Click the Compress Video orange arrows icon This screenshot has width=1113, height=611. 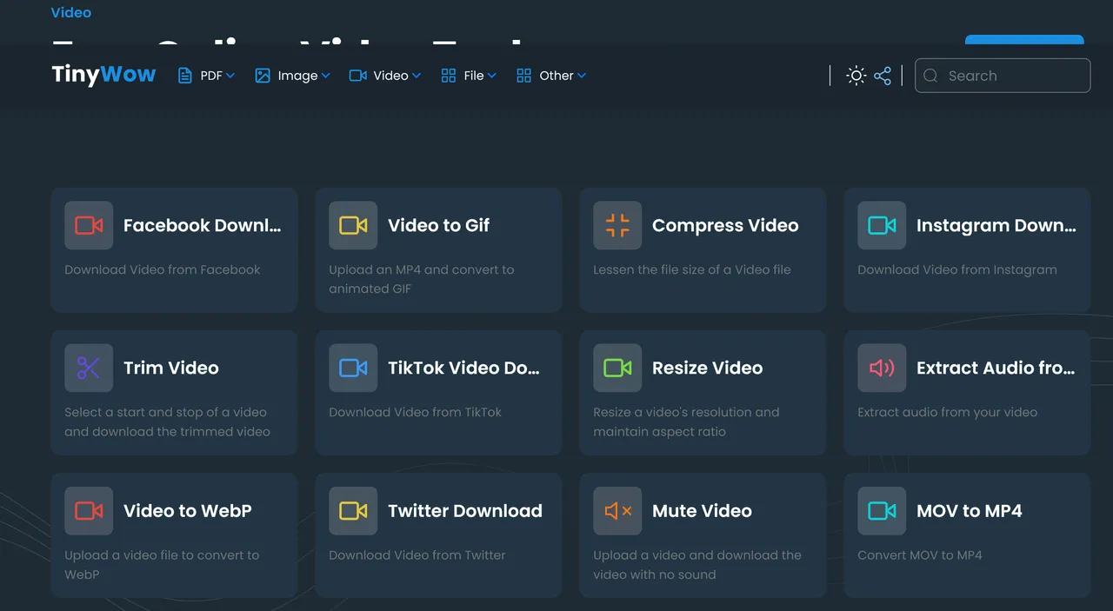(617, 226)
